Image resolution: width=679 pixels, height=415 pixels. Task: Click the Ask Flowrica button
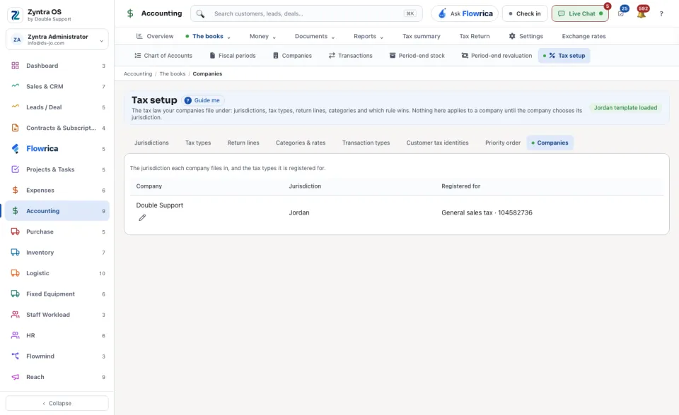tap(465, 14)
